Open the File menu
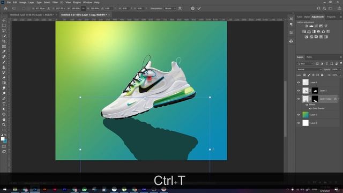Viewport: 343px width, 193px height. click(9, 2)
